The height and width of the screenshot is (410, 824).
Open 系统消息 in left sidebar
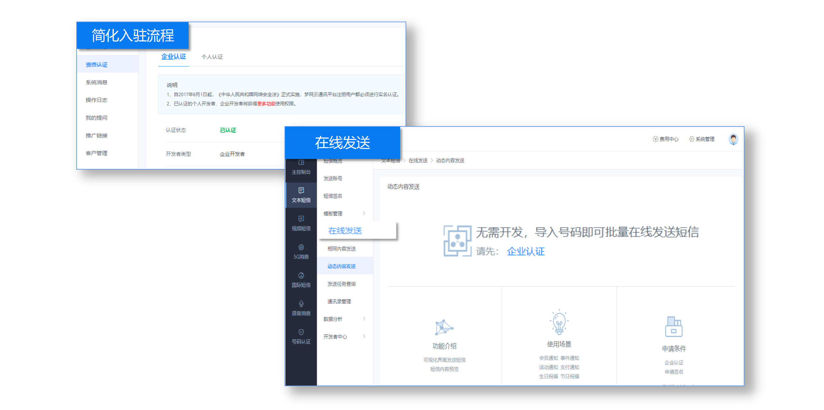pos(96,82)
